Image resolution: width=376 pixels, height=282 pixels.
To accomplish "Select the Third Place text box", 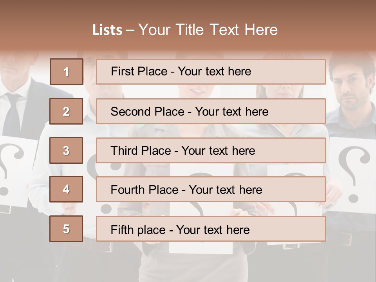I will (211, 150).
